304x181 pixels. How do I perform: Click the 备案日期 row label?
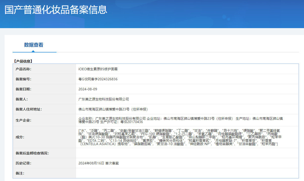pyautogui.click(x=23, y=89)
